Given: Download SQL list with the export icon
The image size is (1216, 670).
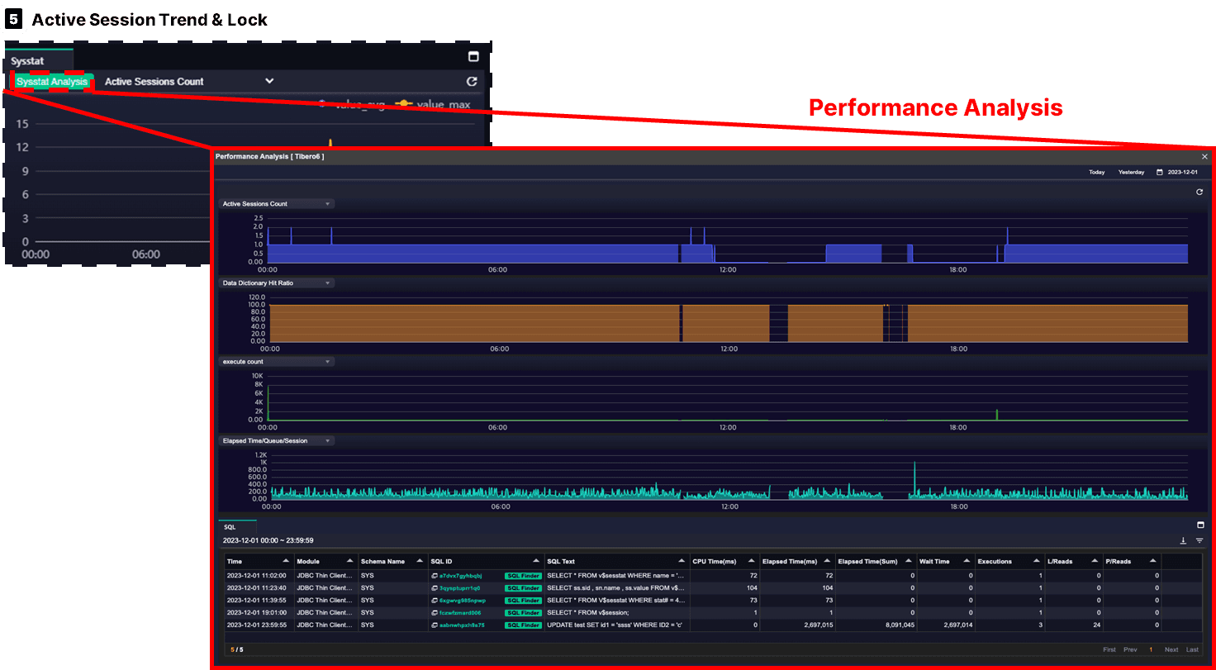Looking at the screenshot, I should point(1183,540).
